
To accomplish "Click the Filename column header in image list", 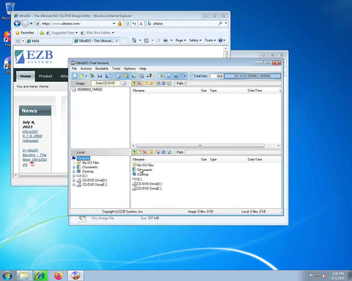I will pyautogui.click(x=139, y=91).
